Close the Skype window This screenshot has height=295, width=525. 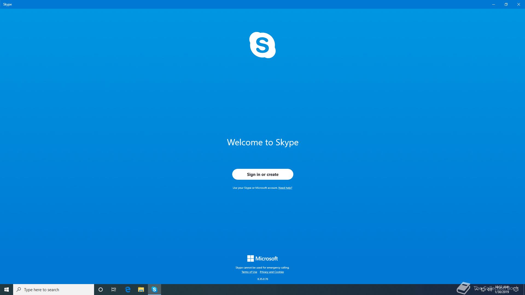(x=519, y=4)
